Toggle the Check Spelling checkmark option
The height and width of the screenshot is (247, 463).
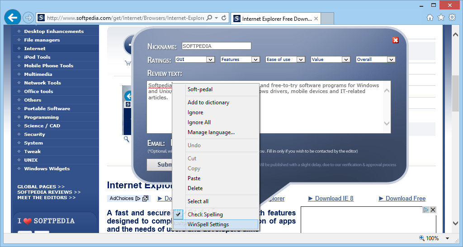click(178, 214)
